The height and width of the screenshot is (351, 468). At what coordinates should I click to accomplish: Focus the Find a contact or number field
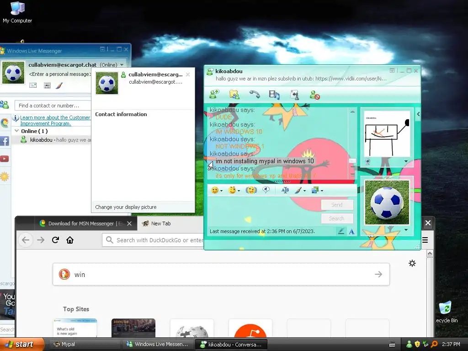click(x=53, y=106)
